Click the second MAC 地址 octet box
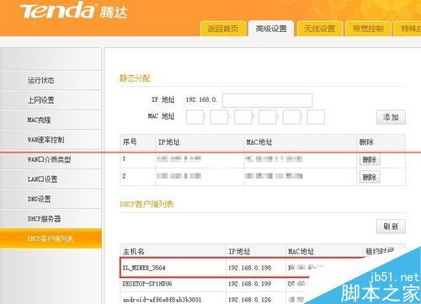 point(219,117)
